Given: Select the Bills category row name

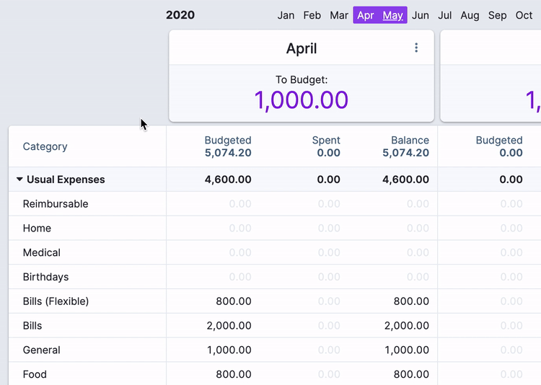Looking at the screenshot, I should (x=32, y=326).
